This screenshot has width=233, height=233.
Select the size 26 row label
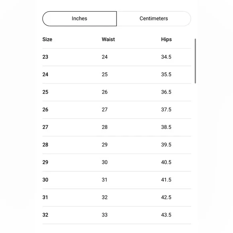(45, 110)
